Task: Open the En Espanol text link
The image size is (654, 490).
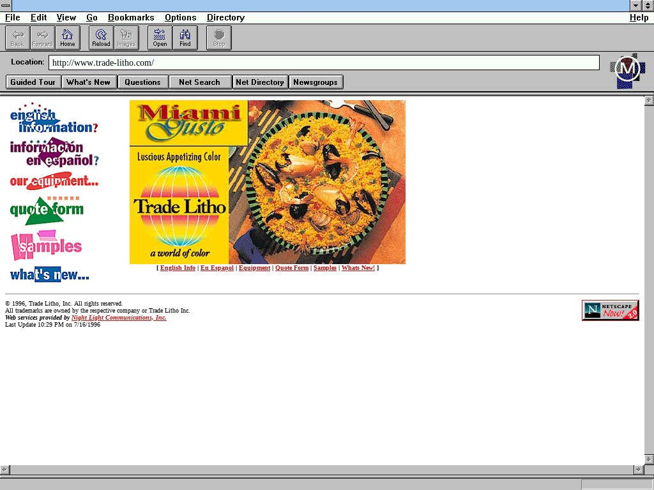Action: [x=217, y=268]
